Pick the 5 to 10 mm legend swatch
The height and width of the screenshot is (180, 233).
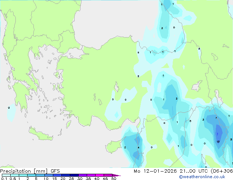point(40,175)
